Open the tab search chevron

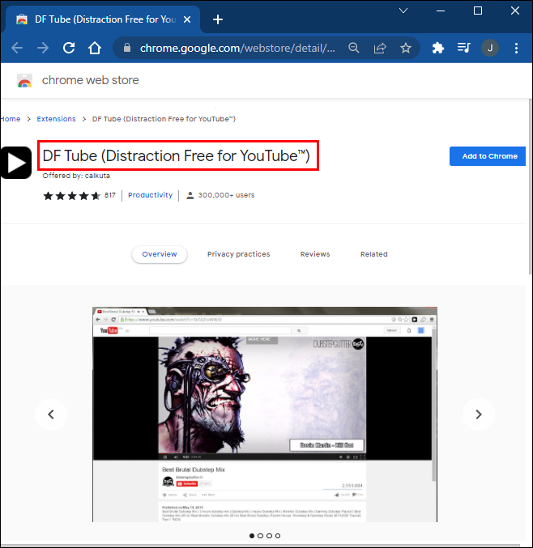403,11
